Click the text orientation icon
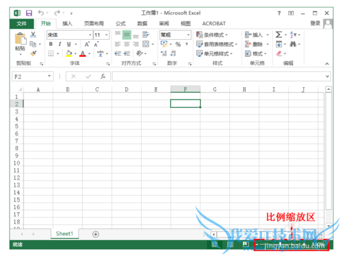344x258 pixels. 139,54
